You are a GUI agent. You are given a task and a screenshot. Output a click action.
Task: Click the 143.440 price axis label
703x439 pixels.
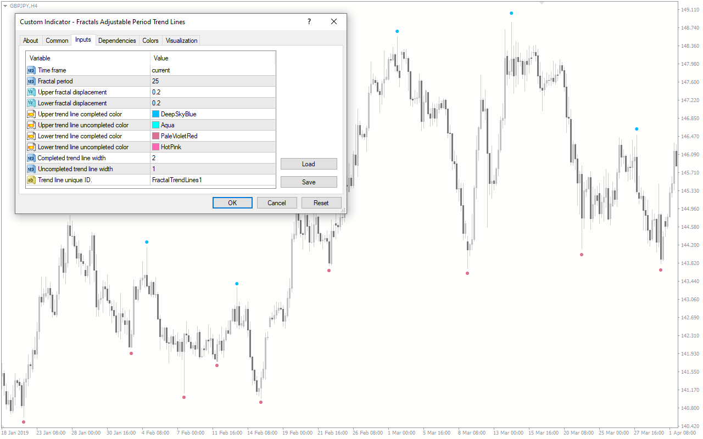[x=689, y=282]
